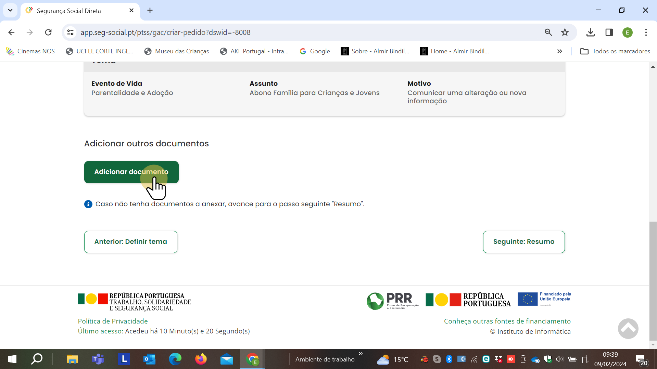Open the green E profile avatar
Image resolution: width=657 pixels, height=369 pixels.
coord(627,32)
